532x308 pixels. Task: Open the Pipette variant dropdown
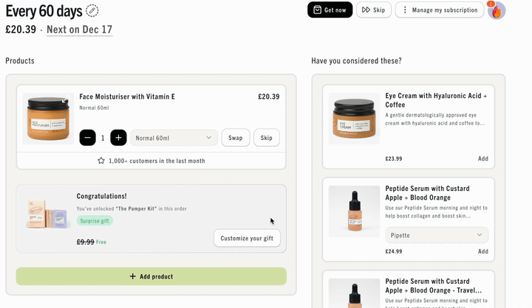437,235
